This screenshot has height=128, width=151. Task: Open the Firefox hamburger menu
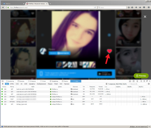pos(148,7)
